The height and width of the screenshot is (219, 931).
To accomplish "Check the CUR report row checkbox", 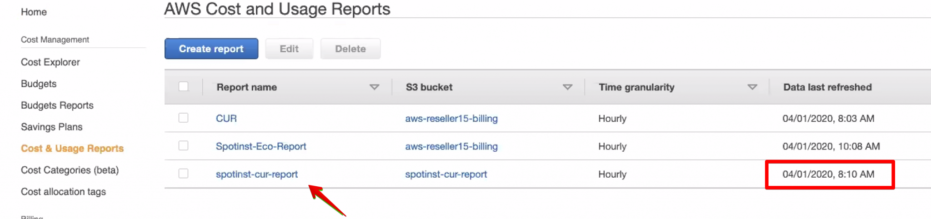I will (x=184, y=118).
